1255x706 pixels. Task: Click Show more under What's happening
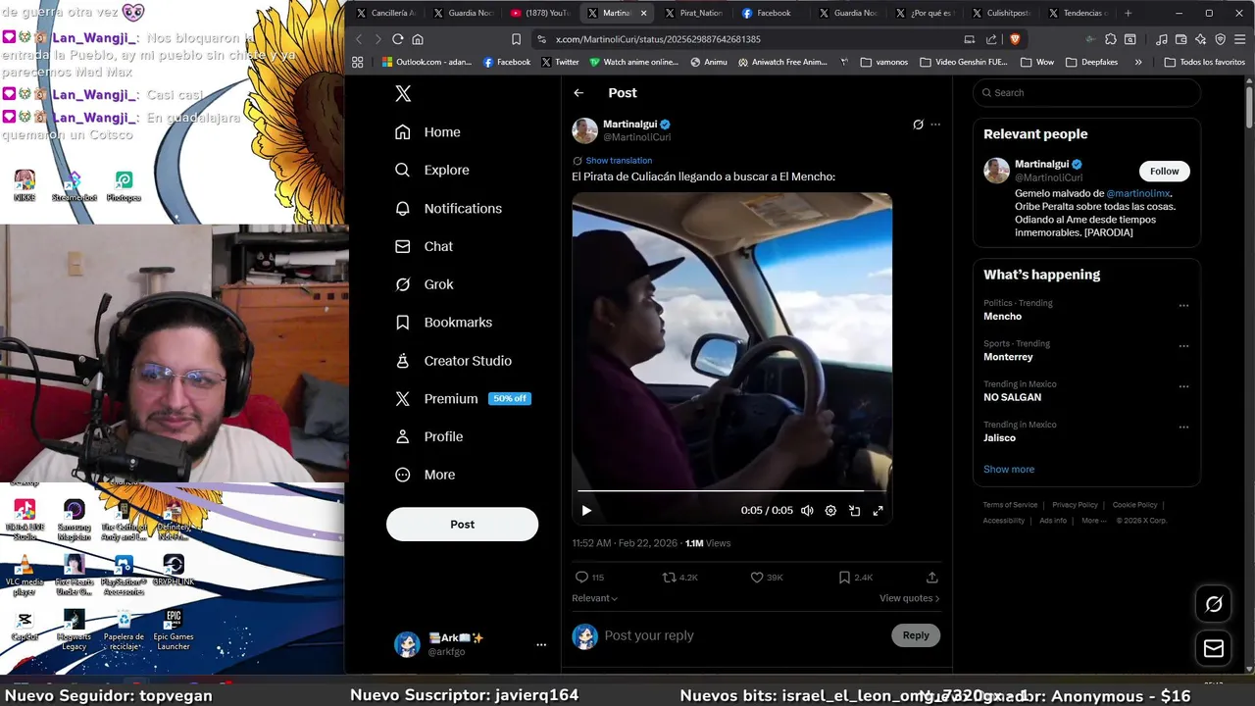click(1009, 469)
